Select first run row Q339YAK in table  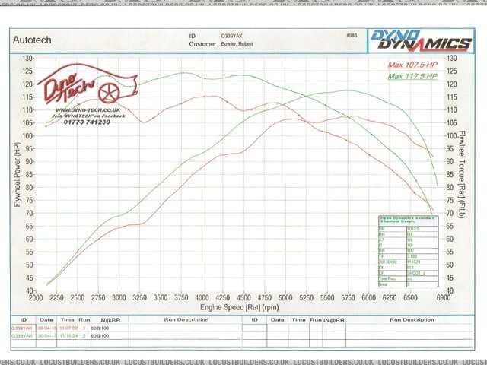click(x=21, y=328)
